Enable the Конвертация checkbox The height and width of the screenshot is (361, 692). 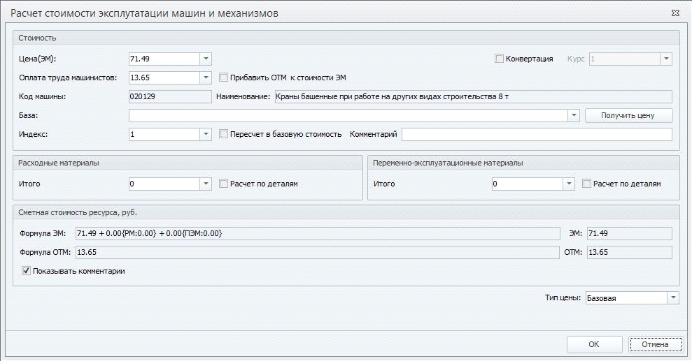(499, 59)
